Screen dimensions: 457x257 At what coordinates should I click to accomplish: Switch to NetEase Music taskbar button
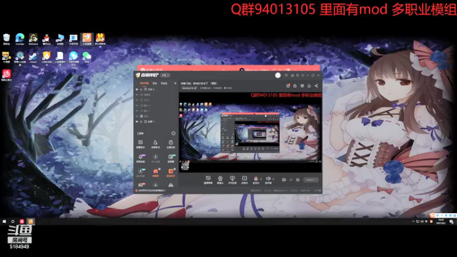tap(22, 222)
